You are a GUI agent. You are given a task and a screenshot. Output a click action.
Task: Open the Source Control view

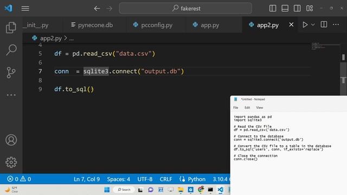coord(11,72)
